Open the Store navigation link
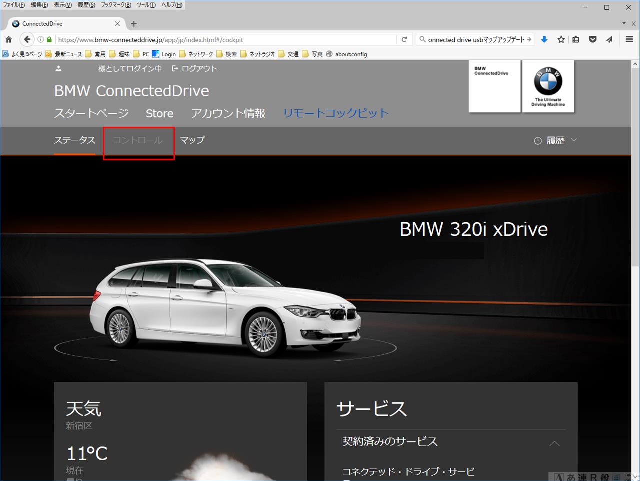The image size is (640, 481). click(x=159, y=113)
